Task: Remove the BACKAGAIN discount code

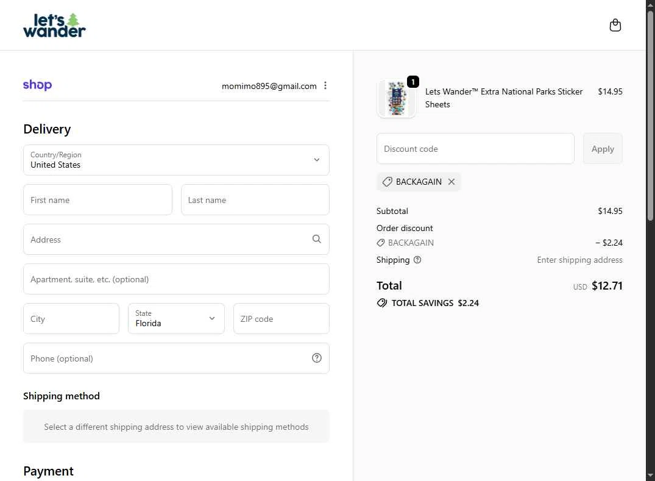Action: click(x=451, y=182)
